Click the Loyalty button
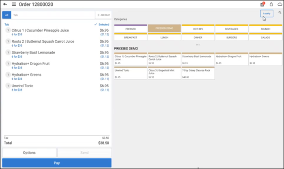The width and height of the screenshot is (284, 169). point(267,13)
